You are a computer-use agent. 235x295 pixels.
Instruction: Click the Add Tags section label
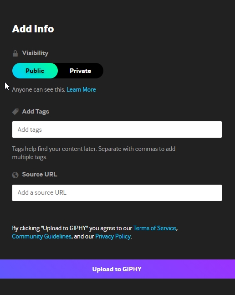[36, 112]
